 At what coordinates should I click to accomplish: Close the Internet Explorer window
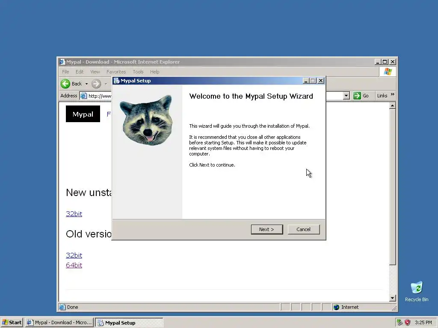click(x=393, y=61)
